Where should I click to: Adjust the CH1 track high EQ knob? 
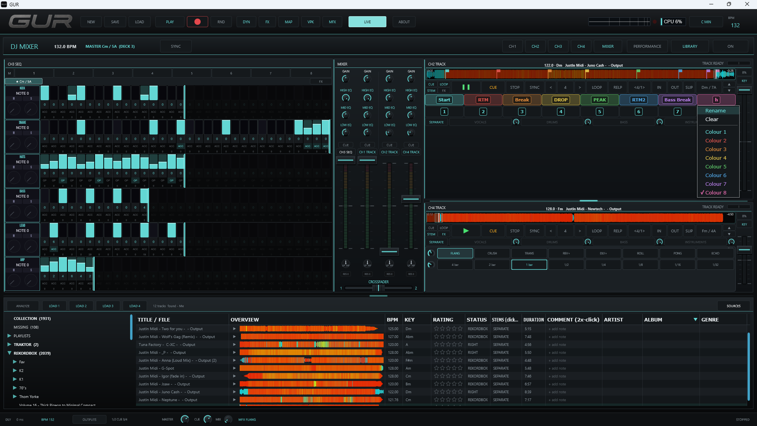tap(367, 97)
